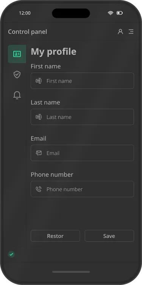Click the Save button
This screenshot has width=142, height=285.
109,236
